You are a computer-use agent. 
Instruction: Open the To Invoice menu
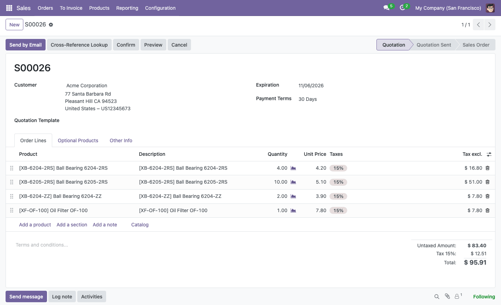71,8
